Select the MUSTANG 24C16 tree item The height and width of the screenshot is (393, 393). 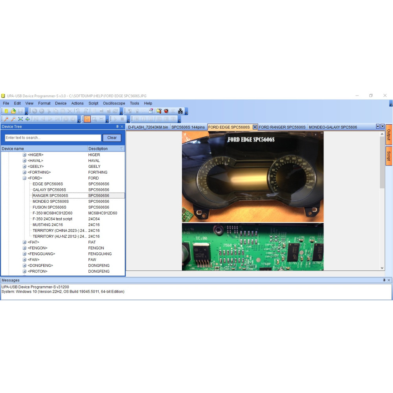48,224
